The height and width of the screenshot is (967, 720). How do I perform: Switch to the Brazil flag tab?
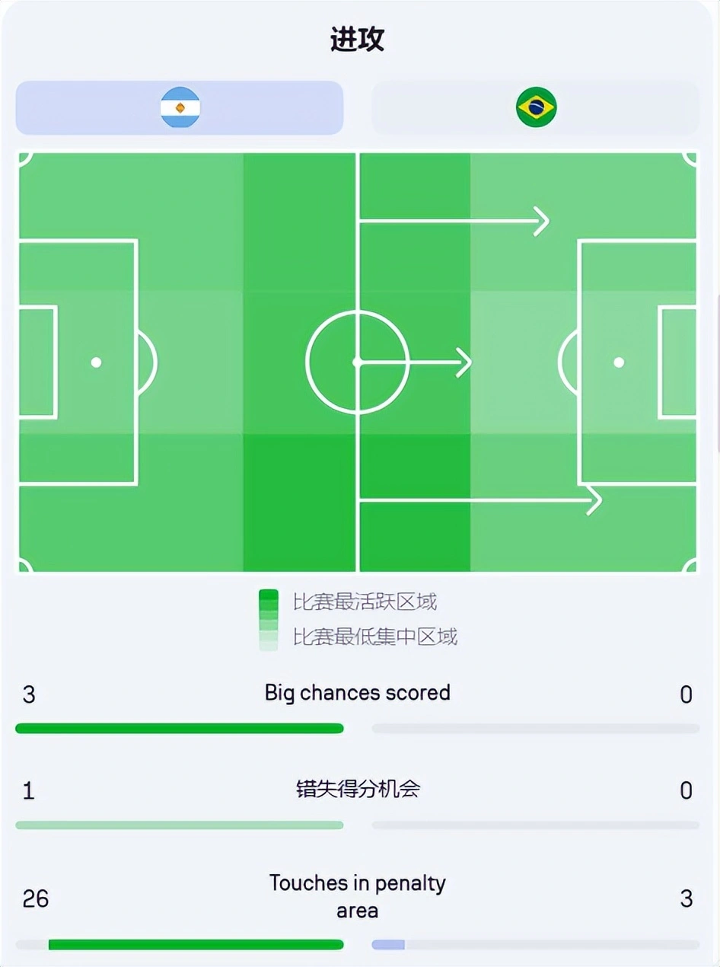coord(535,107)
